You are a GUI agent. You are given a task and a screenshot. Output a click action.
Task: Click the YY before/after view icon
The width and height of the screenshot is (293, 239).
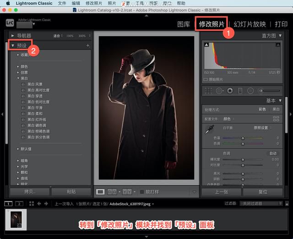point(127,192)
